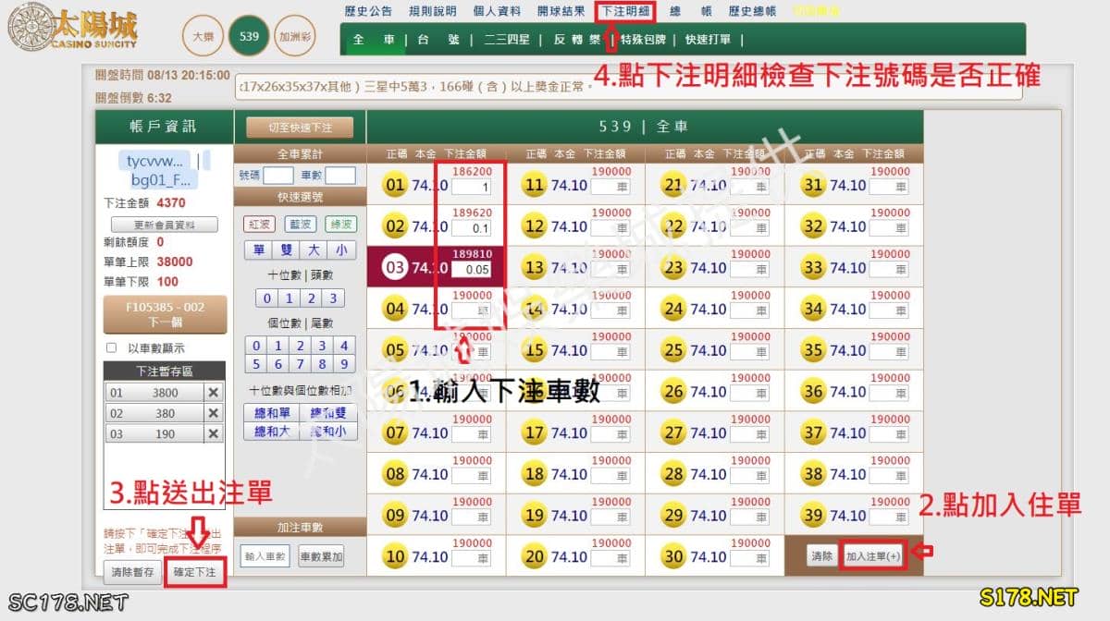Screen dimensions: 1110x621
Task: Click the 確定下注 button
Action: click(x=194, y=573)
